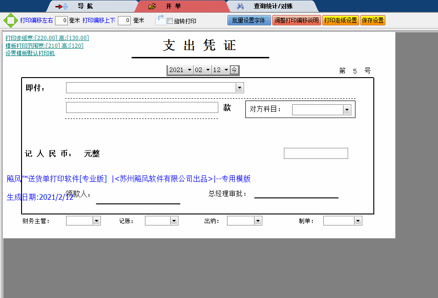This screenshot has height=298, width=438.
Task: Enable 保存设置 option
Action: (372, 20)
